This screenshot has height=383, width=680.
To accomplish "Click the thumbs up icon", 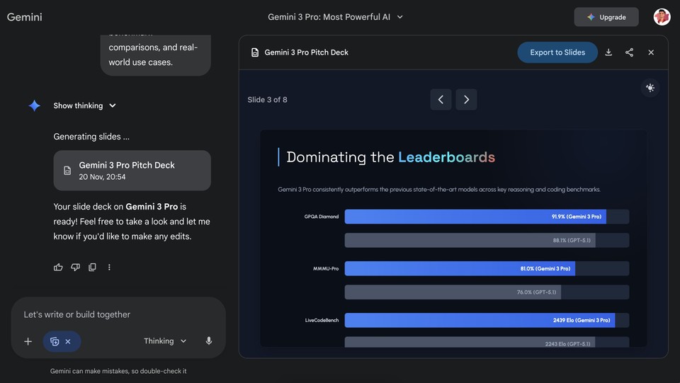I will (58, 268).
